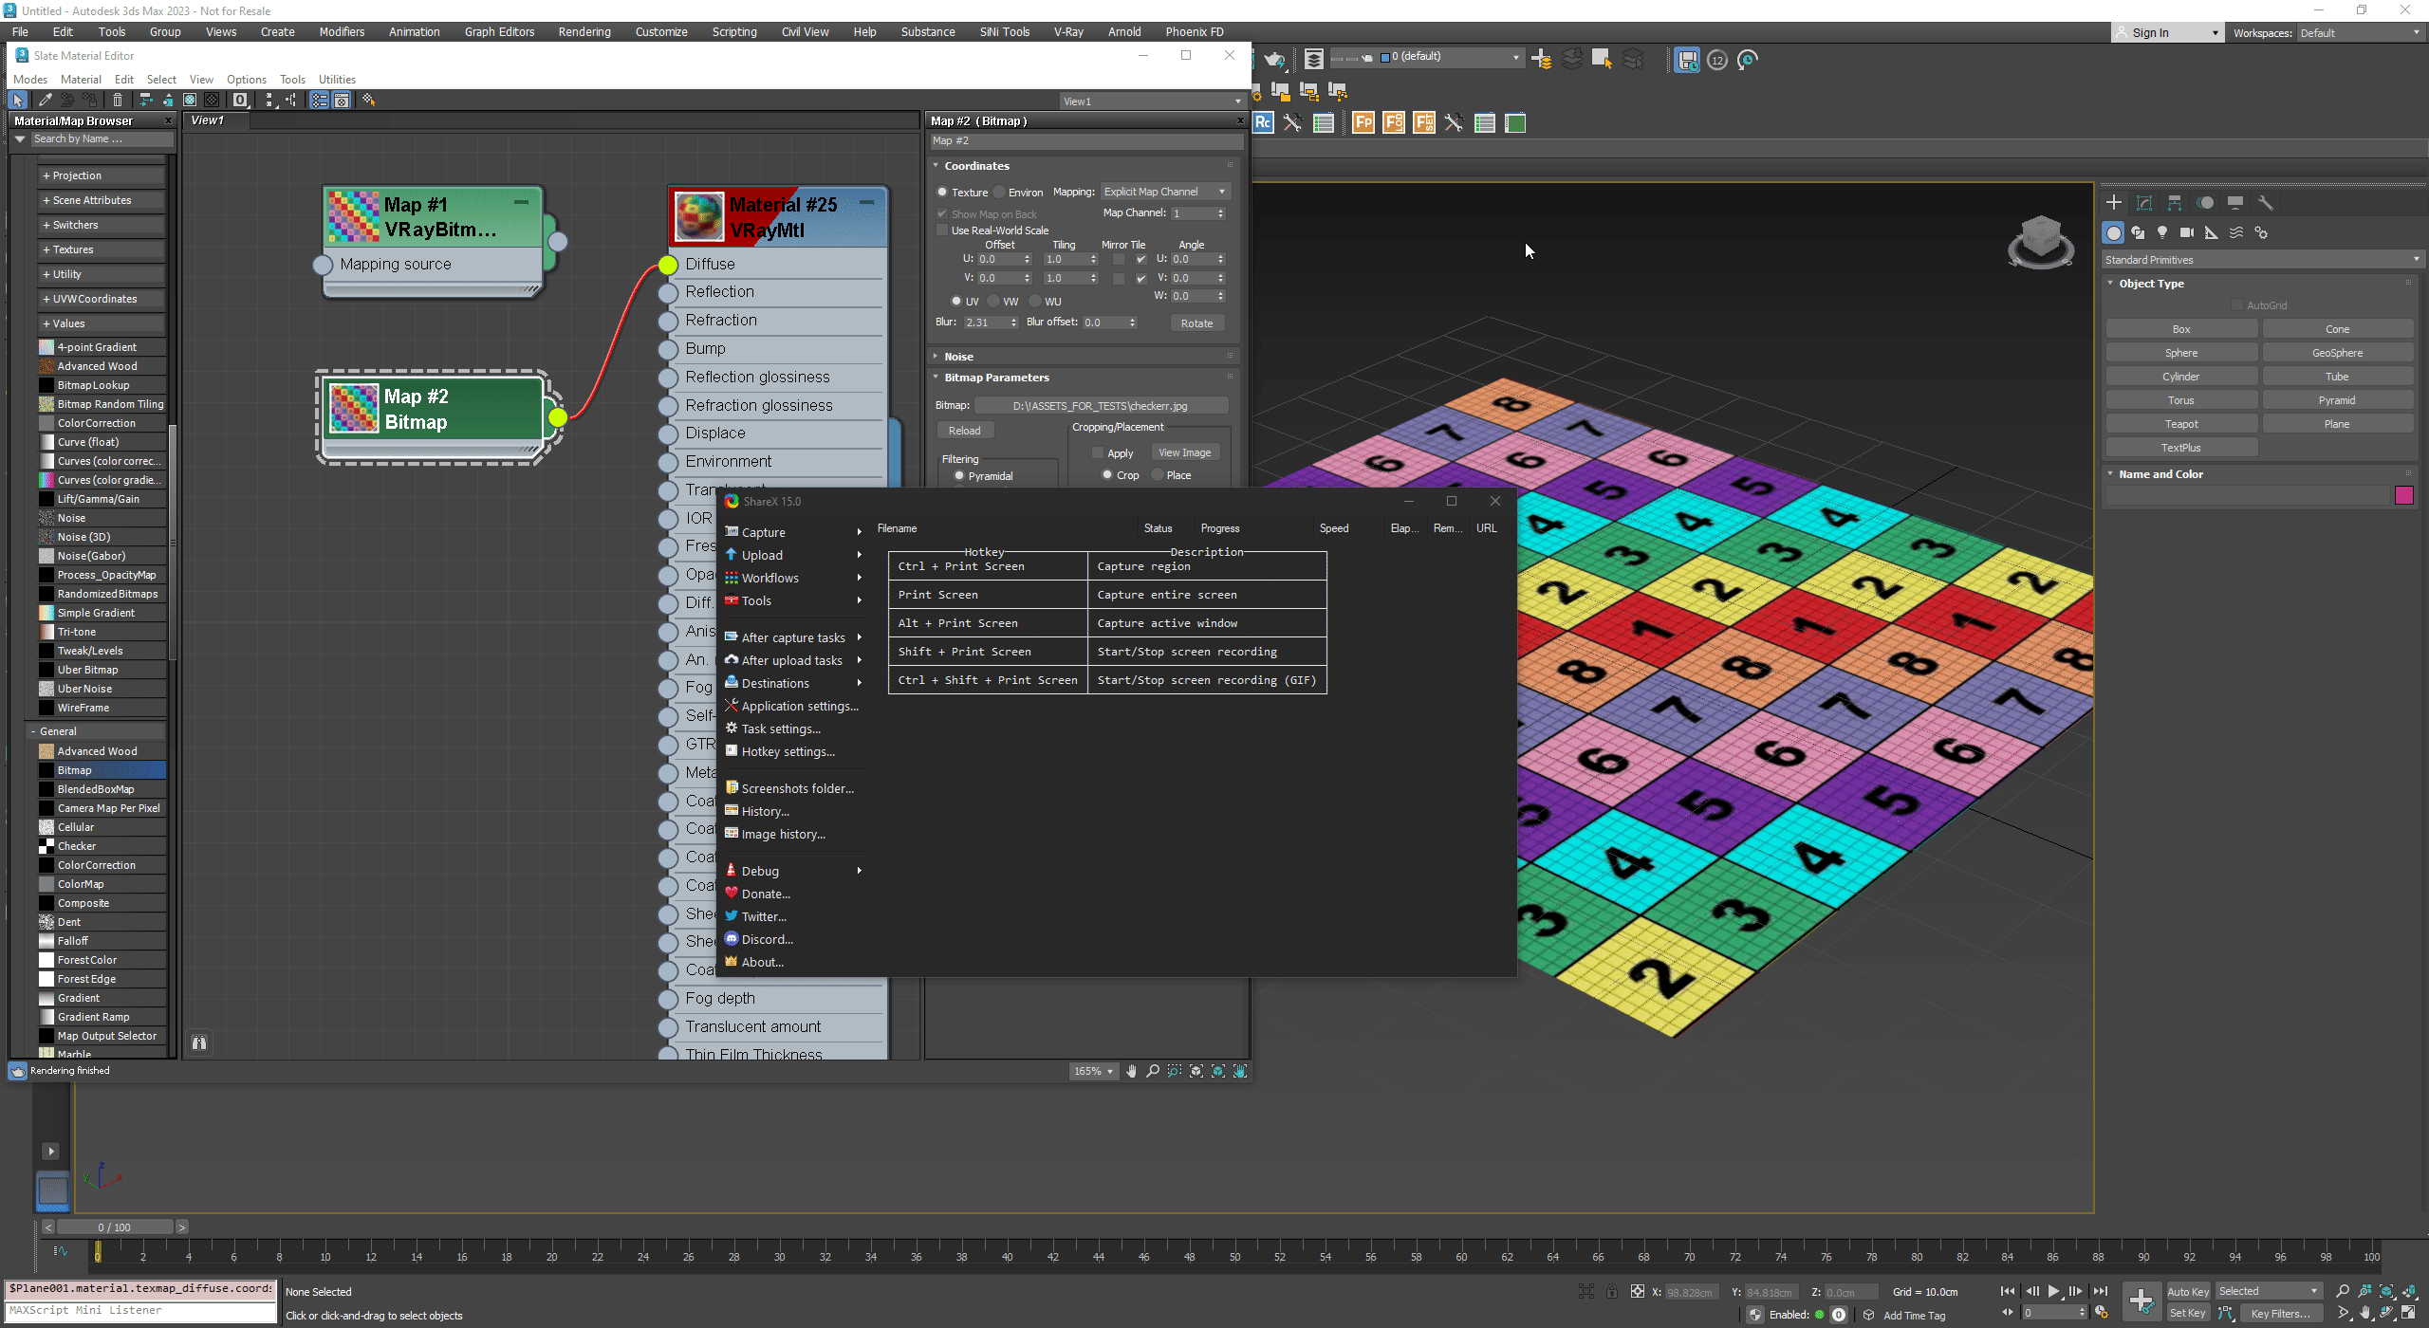Open the Explicit Map Channel mapping dropdown
The width and height of the screenshot is (2429, 1328).
pos(1165,192)
